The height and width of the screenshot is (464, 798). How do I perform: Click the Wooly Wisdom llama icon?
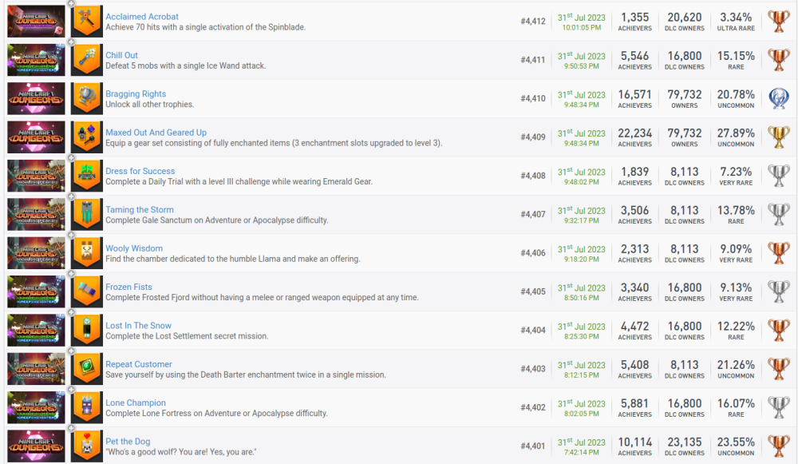click(x=86, y=253)
